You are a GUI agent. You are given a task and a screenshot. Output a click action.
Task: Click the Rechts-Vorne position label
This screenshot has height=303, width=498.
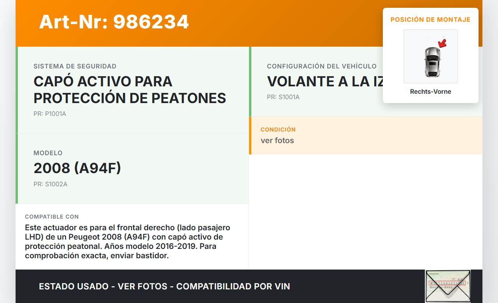[431, 92]
